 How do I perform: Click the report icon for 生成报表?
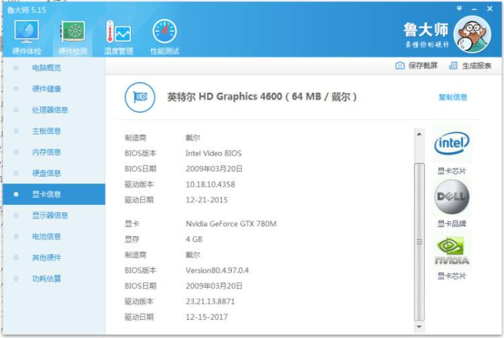[x=453, y=66]
